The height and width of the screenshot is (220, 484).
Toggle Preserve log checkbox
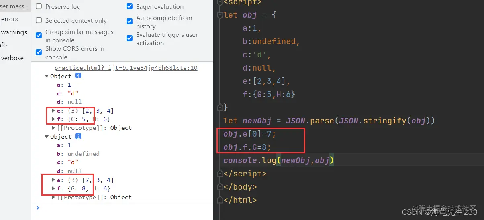click(x=39, y=6)
